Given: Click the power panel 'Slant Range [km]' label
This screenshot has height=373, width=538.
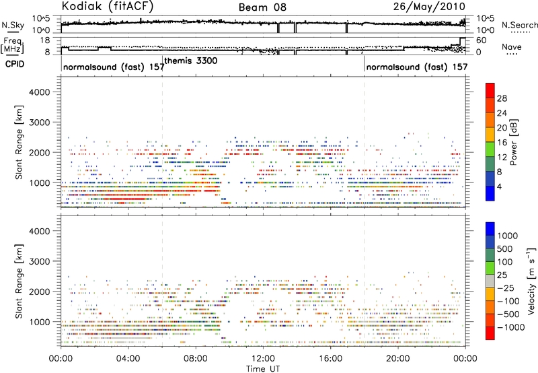Looking at the screenshot, I should (19, 142).
